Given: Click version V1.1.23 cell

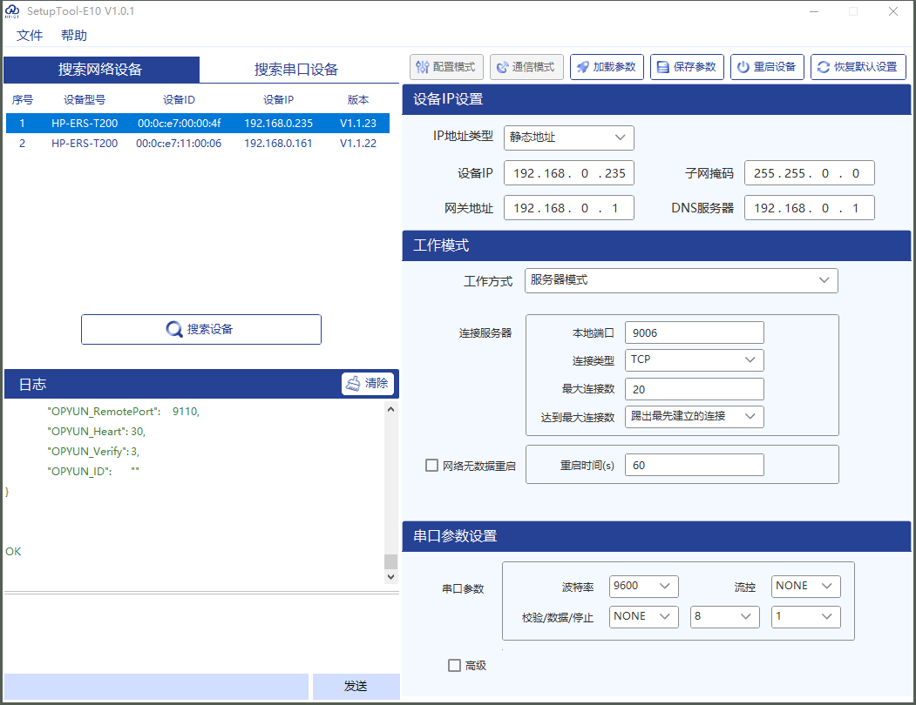Looking at the screenshot, I should (358, 123).
